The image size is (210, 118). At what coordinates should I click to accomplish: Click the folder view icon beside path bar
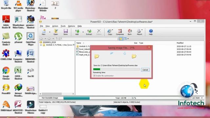click(x=121, y=39)
